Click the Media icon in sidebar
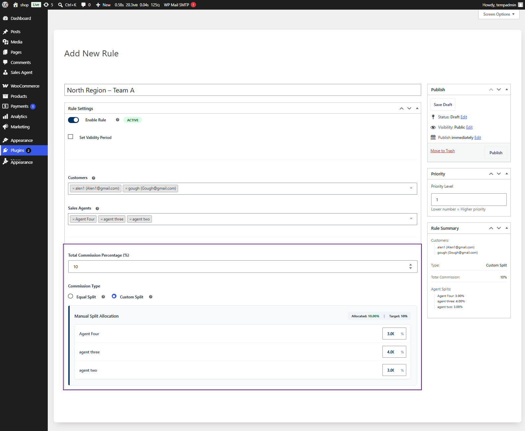 (5, 42)
